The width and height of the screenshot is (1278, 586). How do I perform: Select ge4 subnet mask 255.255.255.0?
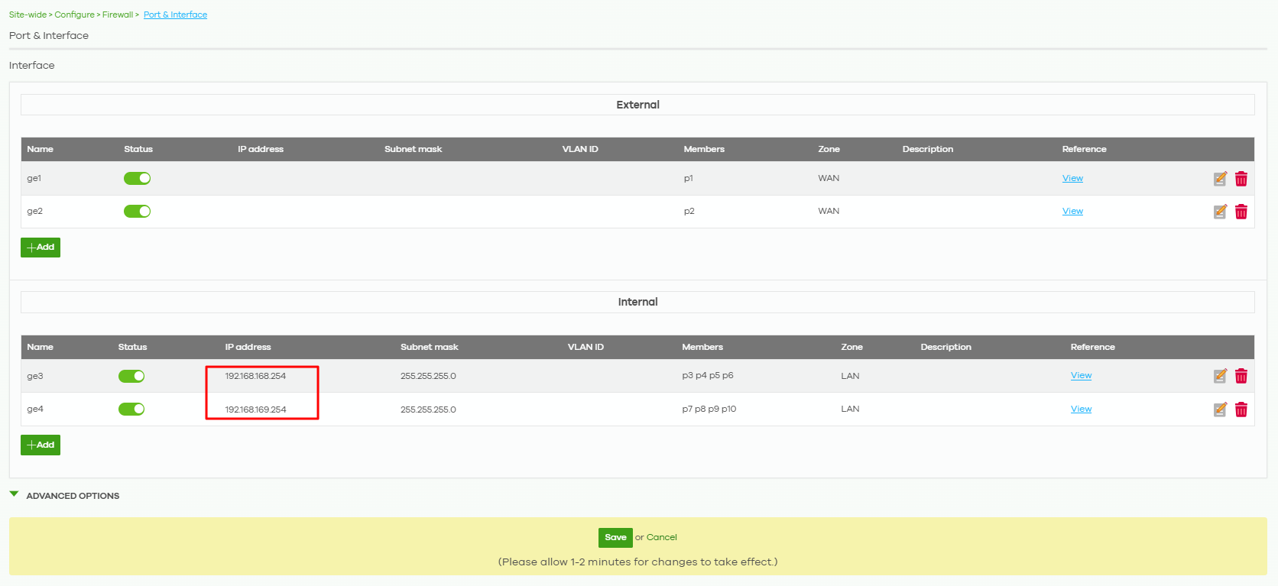[428, 410]
